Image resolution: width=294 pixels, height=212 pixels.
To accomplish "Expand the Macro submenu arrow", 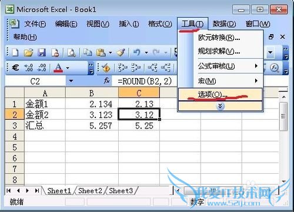I will point(256,80).
